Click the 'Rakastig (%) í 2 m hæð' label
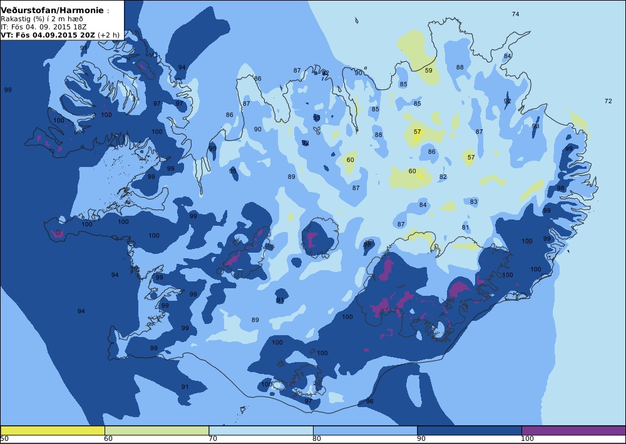Screen dimensions: 626x444 coord(42,19)
